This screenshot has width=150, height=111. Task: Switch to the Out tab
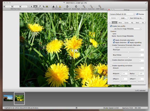tap(143, 23)
